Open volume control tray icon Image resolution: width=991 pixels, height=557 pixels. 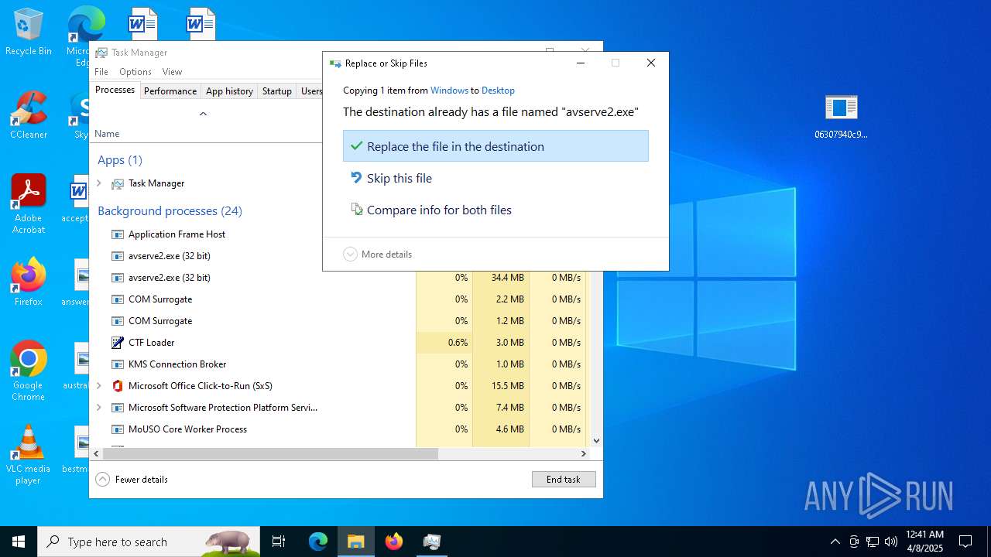tap(891, 542)
